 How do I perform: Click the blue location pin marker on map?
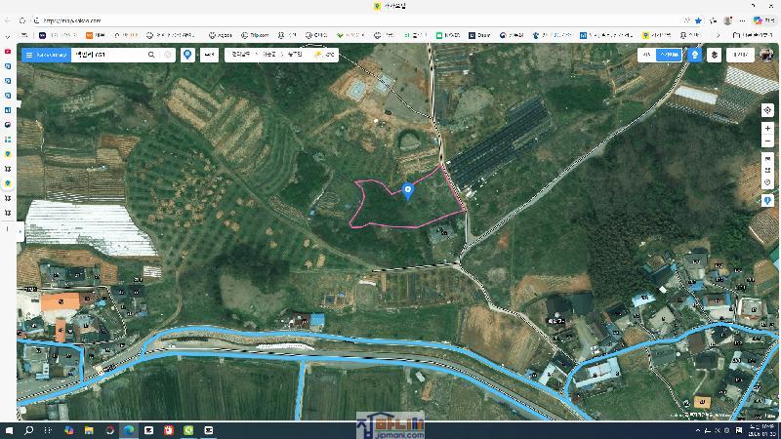coord(408,190)
